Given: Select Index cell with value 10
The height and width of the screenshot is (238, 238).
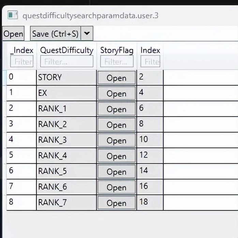Looking at the screenshot, I should click(150, 140).
